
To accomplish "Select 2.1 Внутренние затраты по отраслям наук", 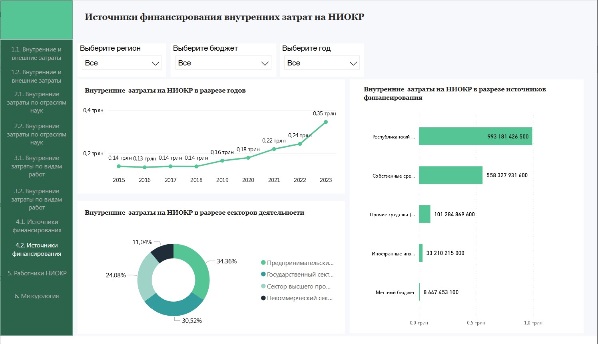I will (x=36, y=102).
